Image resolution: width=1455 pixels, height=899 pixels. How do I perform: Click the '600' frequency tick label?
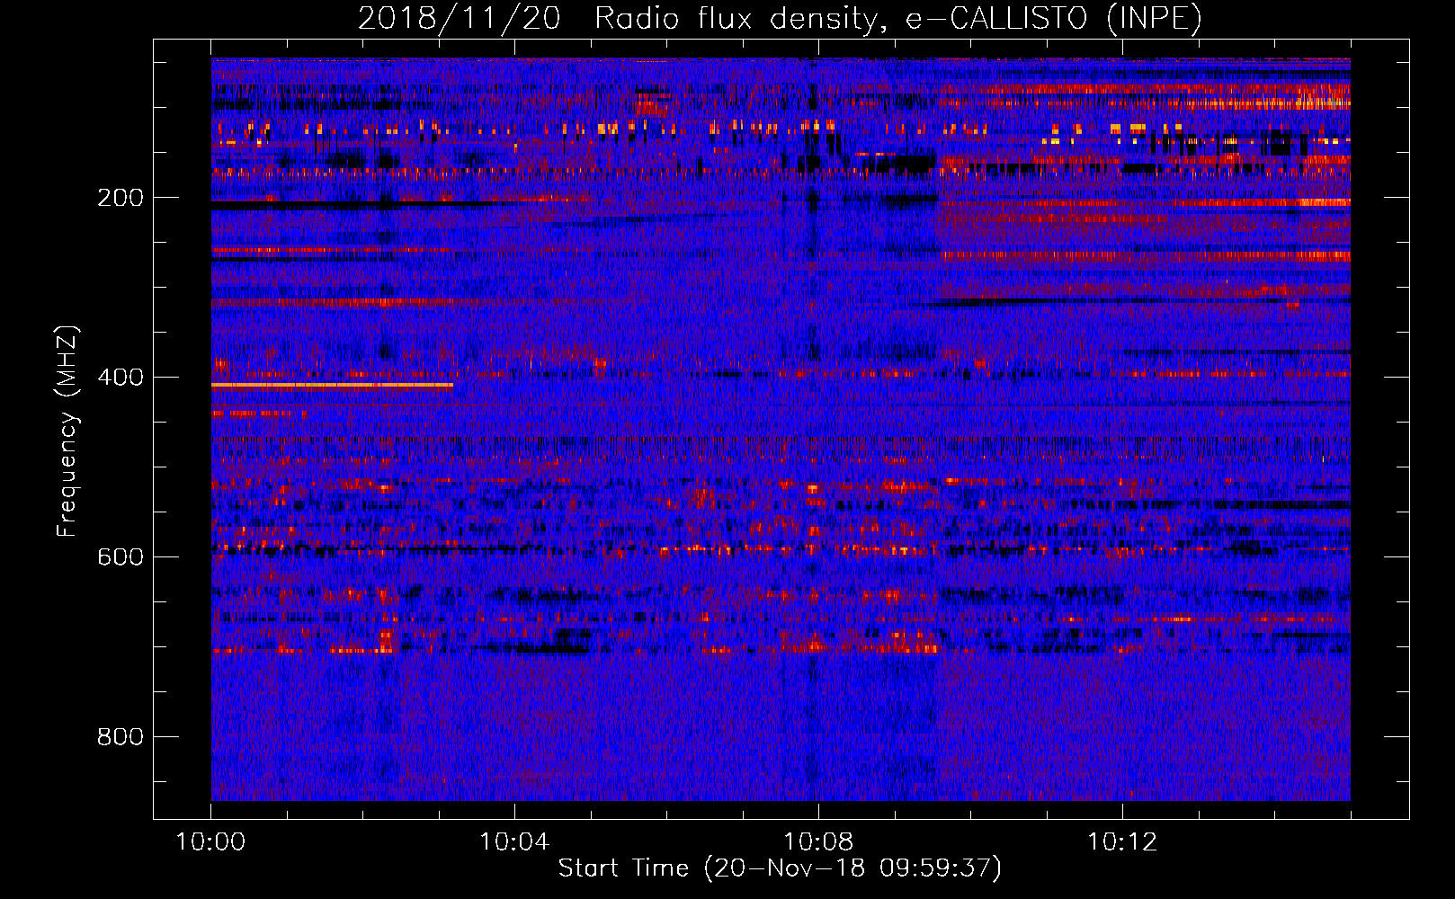[x=121, y=557]
